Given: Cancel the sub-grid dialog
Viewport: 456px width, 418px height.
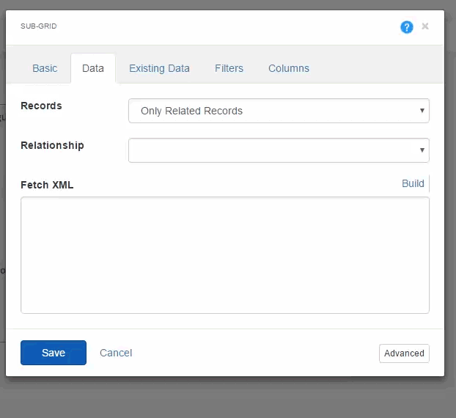Looking at the screenshot, I should tap(116, 353).
